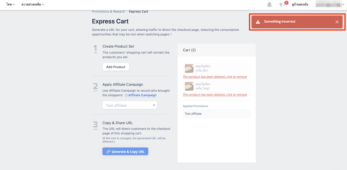Image resolution: width=347 pixels, height=170 pixels.
Task: Open the first ขนมโตเกียว product thumbnail
Action: 189,68
